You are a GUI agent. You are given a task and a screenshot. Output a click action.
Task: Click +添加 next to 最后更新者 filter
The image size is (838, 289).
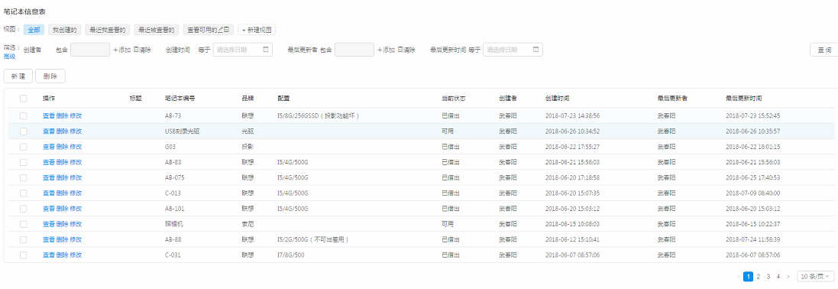coord(386,50)
